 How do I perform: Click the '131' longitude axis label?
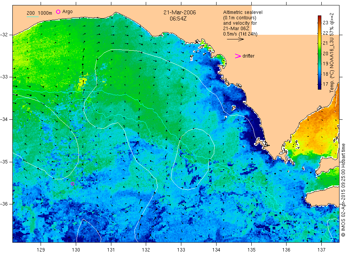click(111, 250)
